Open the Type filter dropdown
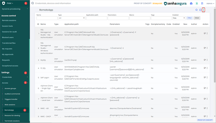This screenshot has height=123, width=216. pyautogui.click(x=72, y=18)
